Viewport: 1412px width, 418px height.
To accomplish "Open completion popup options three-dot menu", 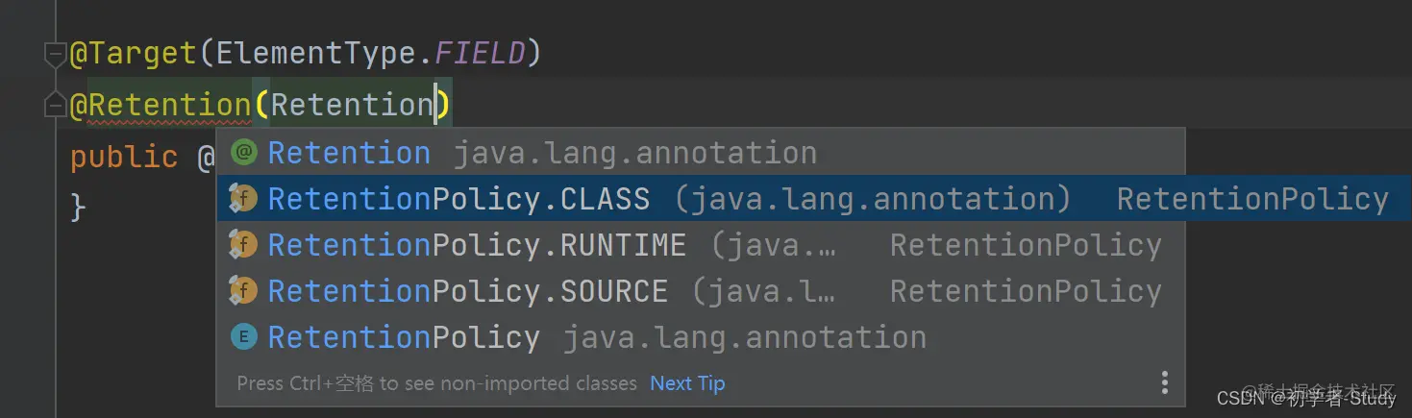I will [x=1164, y=382].
